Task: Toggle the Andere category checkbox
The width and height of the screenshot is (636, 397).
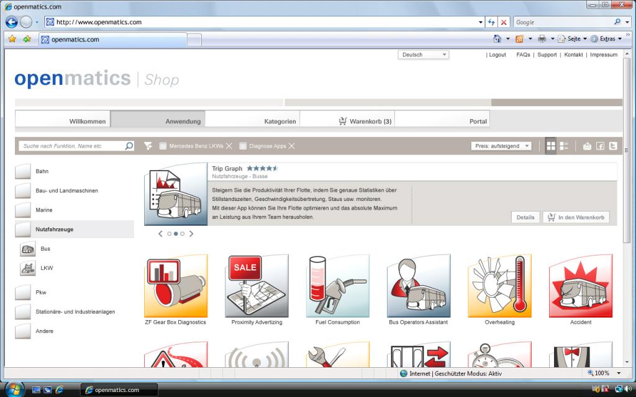Action: (23, 331)
